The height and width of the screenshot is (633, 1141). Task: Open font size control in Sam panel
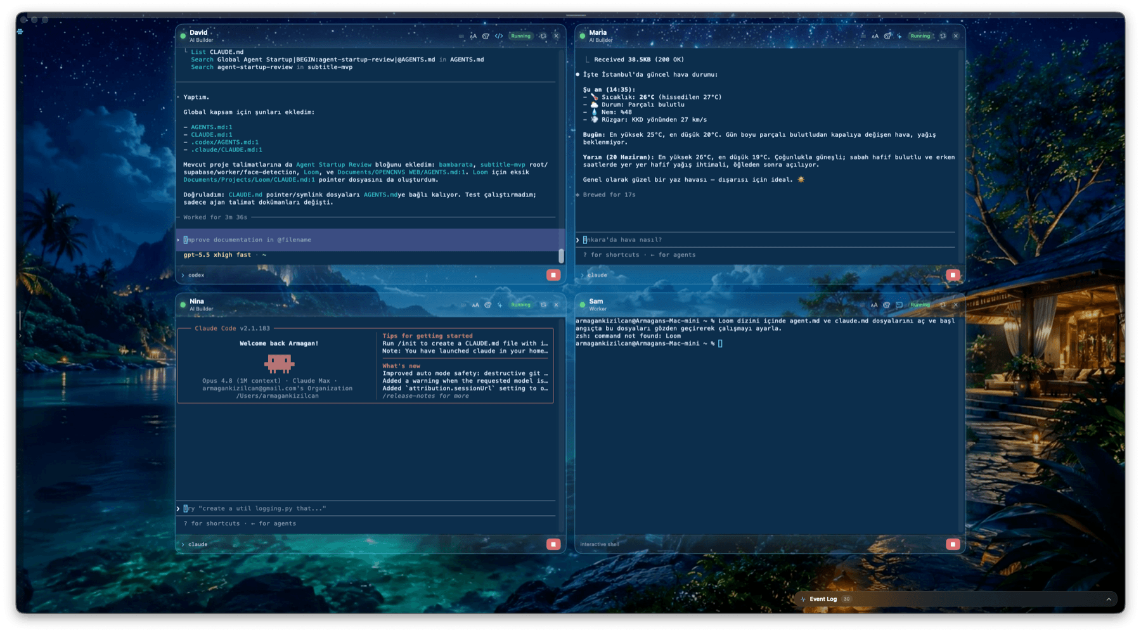tap(874, 305)
